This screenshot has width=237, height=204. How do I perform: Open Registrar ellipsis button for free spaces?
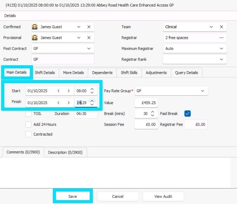click(221, 38)
